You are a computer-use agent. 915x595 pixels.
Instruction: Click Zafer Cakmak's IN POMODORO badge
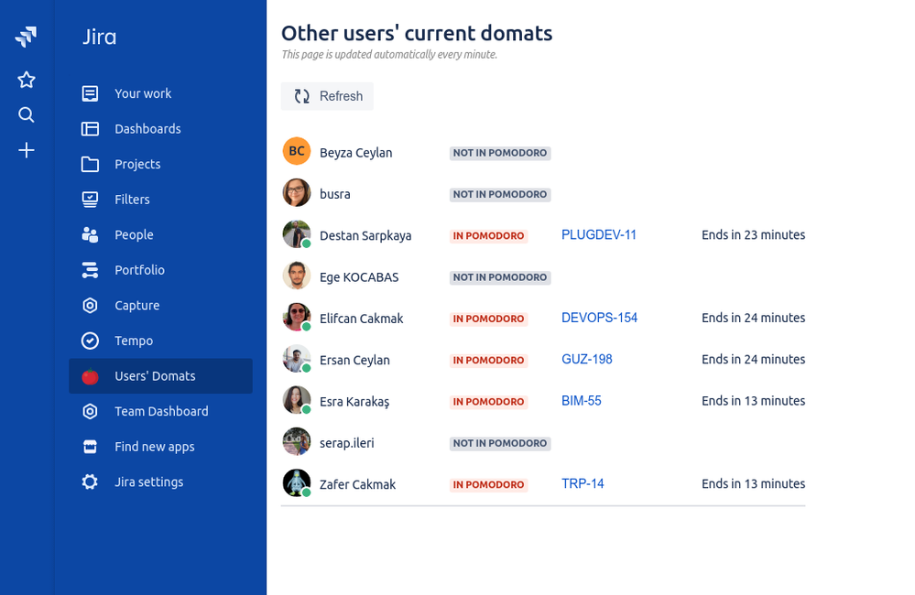(x=488, y=485)
